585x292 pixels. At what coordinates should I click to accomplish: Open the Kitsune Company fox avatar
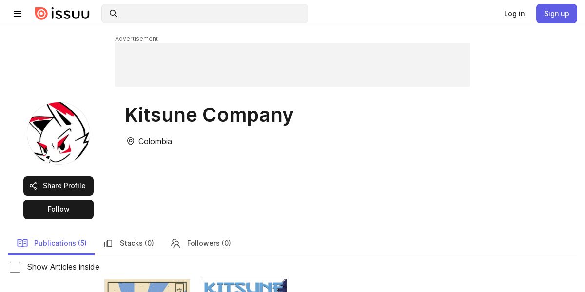58,133
